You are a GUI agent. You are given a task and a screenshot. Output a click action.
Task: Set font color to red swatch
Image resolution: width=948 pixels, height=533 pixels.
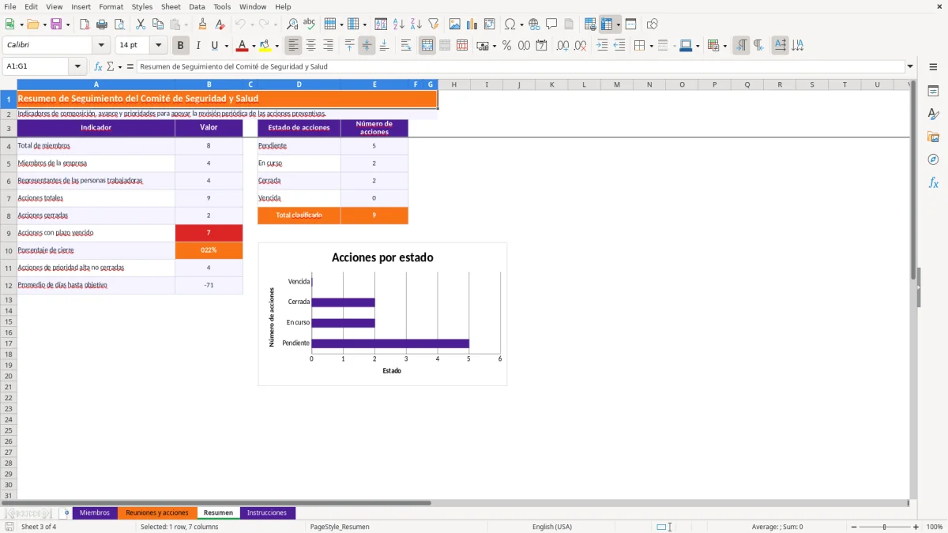point(241,46)
